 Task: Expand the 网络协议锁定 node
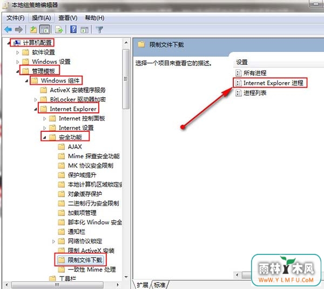[x=53, y=241]
